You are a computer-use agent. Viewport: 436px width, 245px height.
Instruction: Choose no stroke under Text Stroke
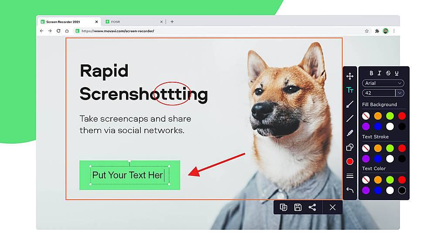point(366,148)
